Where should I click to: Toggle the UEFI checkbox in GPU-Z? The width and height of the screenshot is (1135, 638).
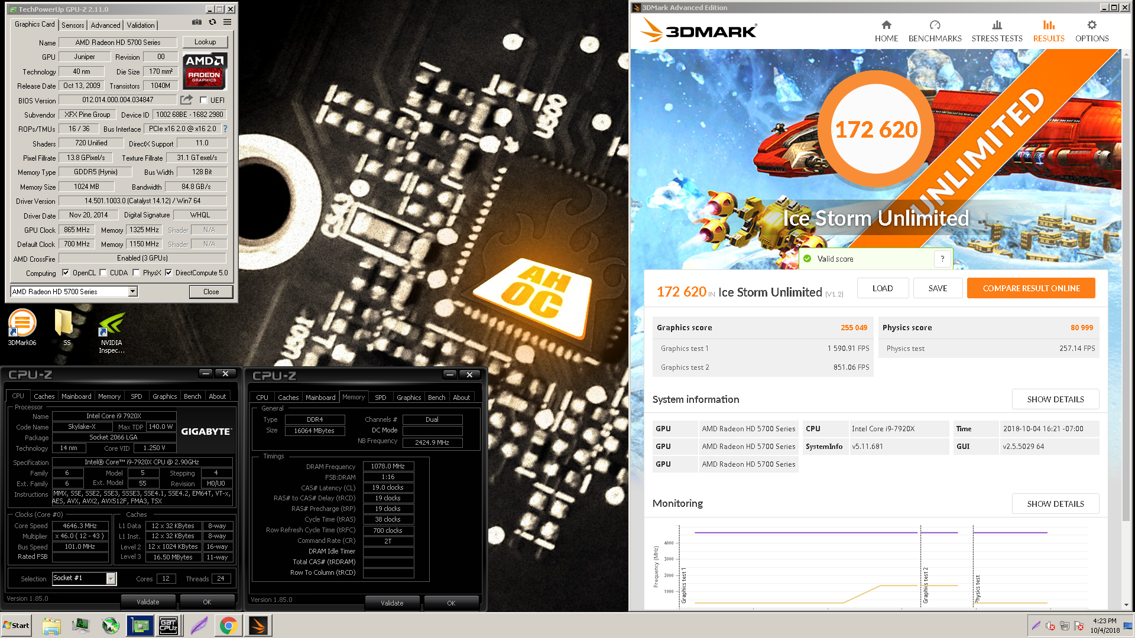(x=203, y=100)
